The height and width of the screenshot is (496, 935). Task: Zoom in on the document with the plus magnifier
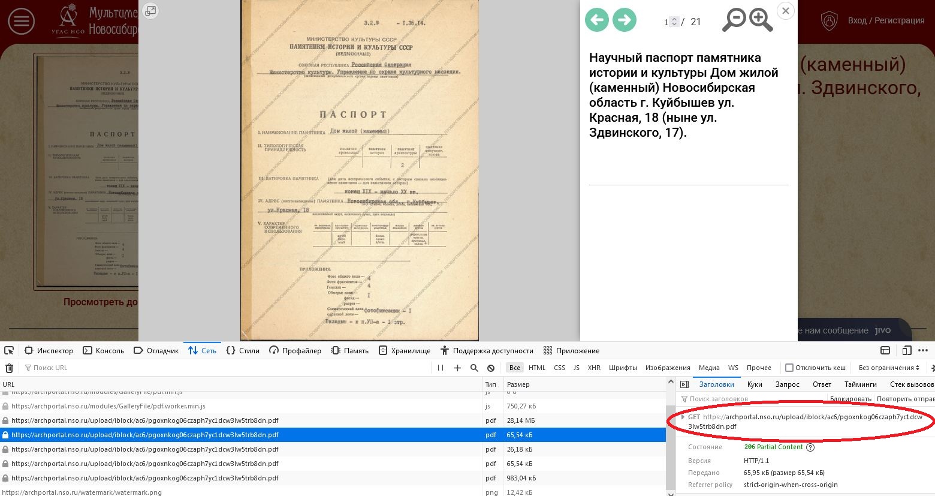pos(760,20)
